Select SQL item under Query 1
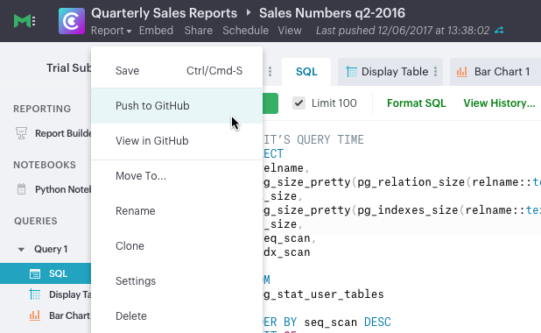The width and height of the screenshot is (541, 333). pyautogui.click(x=46, y=273)
